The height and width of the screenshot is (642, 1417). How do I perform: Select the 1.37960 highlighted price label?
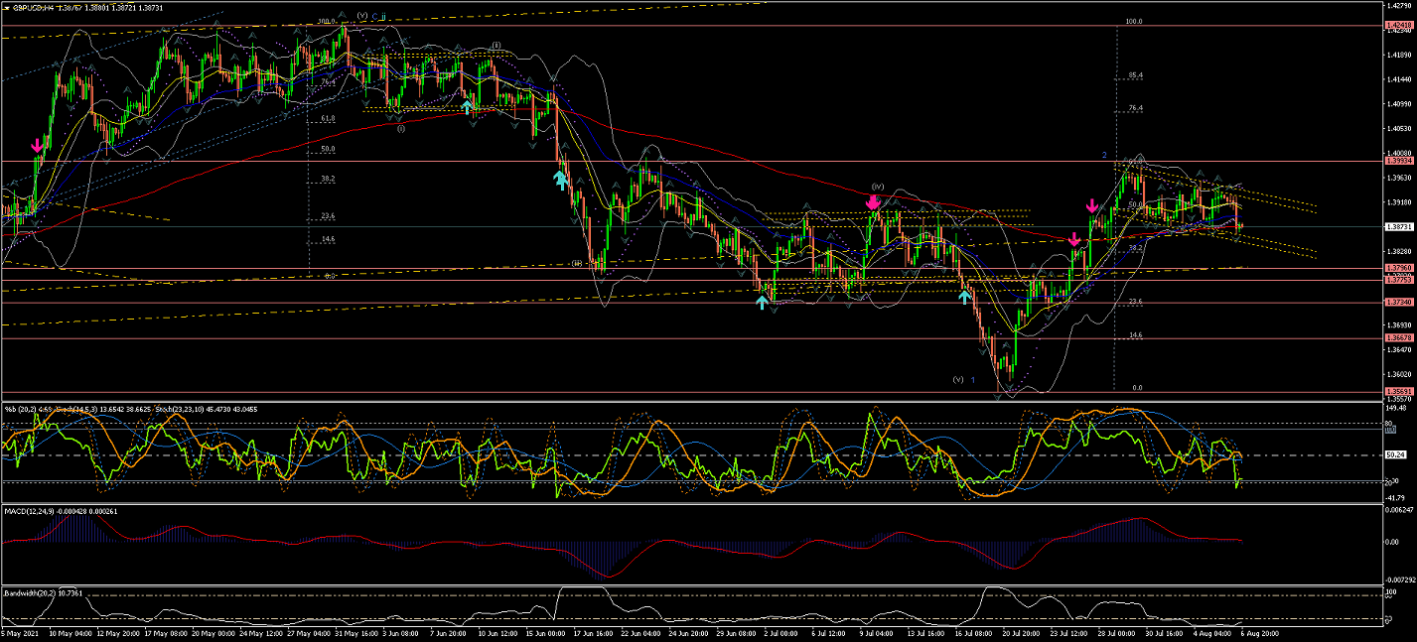(x=1398, y=268)
